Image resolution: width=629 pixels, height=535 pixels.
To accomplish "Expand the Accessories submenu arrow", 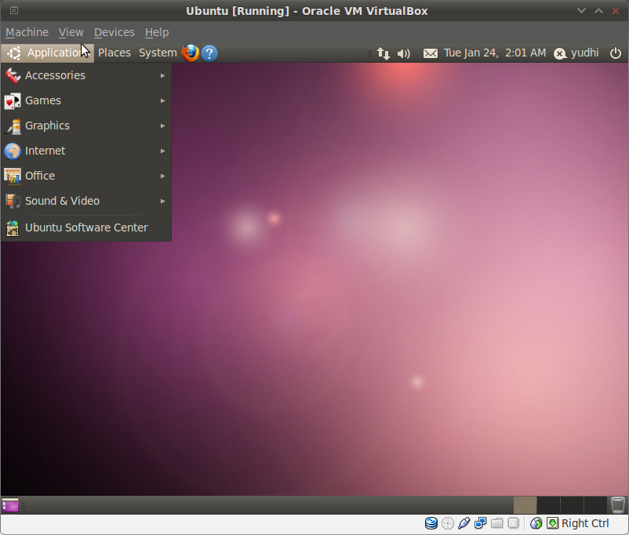I will click(x=162, y=75).
